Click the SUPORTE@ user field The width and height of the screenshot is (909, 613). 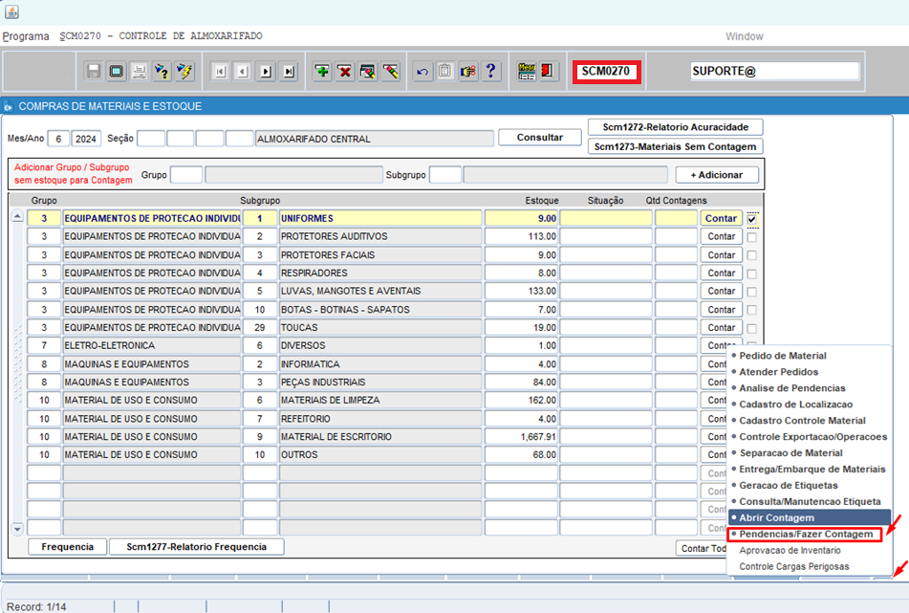click(774, 72)
